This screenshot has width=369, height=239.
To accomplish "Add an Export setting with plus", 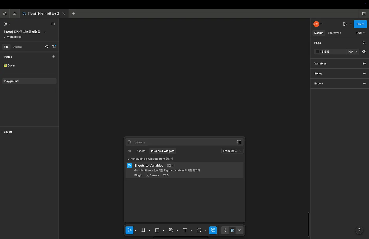I will (x=364, y=84).
